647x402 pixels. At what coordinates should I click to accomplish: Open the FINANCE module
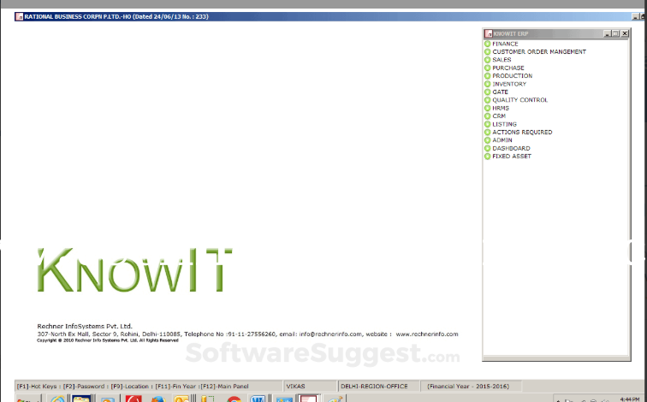pyautogui.click(x=505, y=44)
